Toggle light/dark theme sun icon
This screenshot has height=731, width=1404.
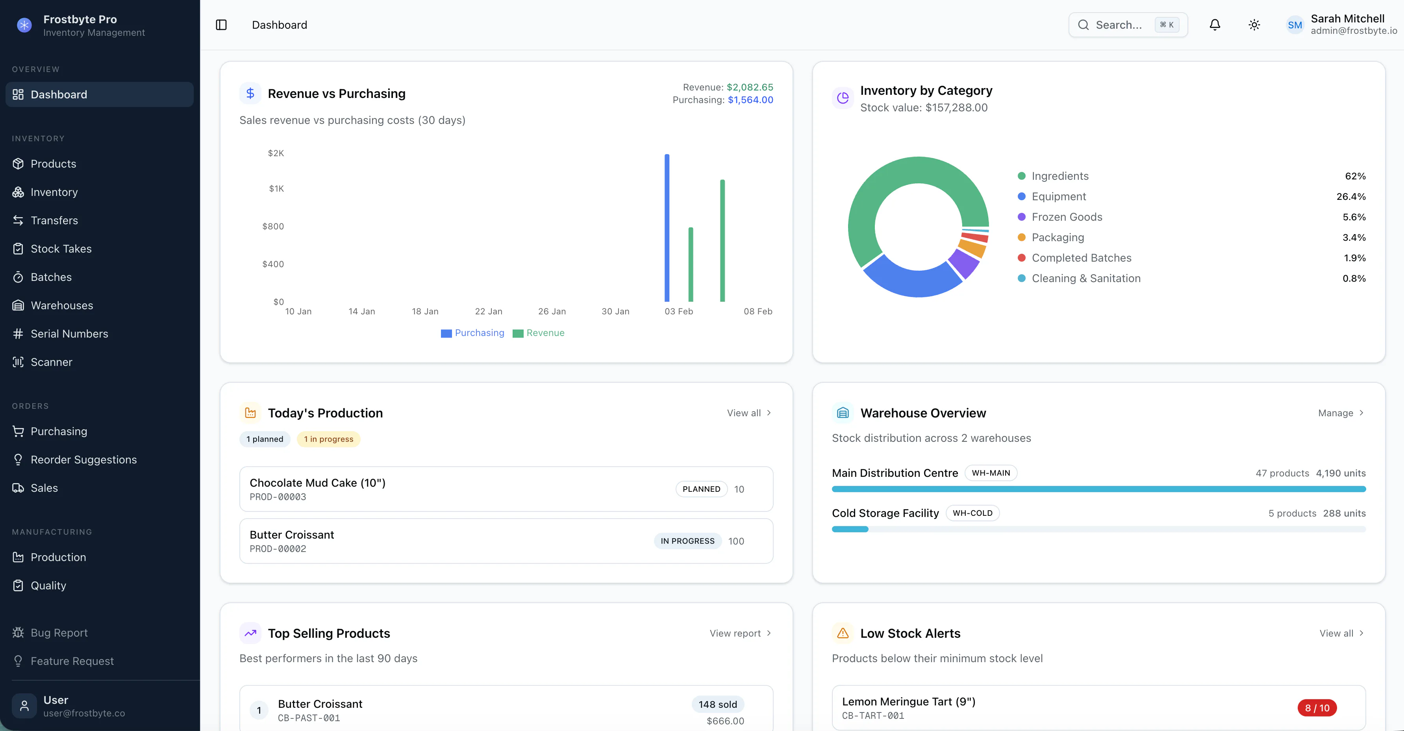coord(1254,25)
